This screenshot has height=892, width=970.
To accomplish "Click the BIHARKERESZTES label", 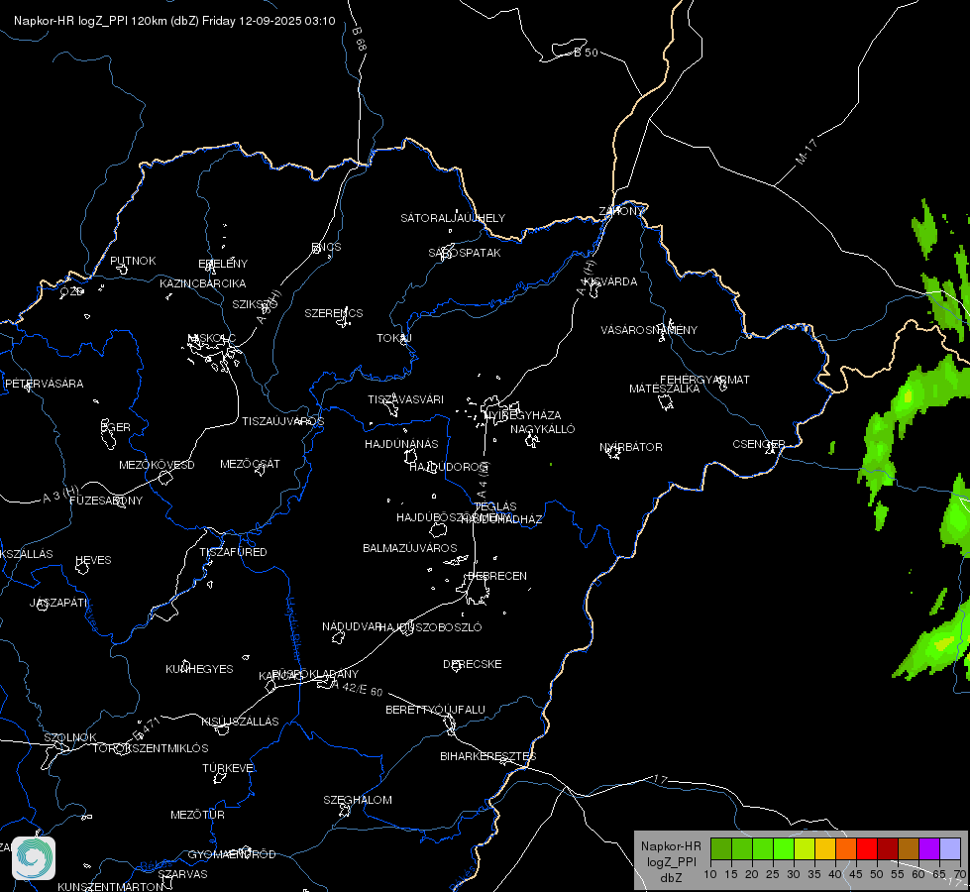I will [x=488, y=756].
